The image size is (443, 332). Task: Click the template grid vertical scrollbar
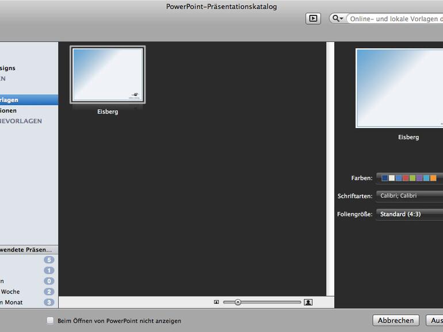point(330,169)
